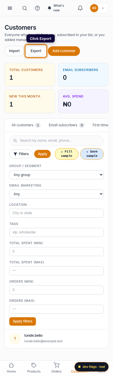This screenshot has width=113, height=376.
Task: Expand the account menu chevron
Action: point(103,8)
